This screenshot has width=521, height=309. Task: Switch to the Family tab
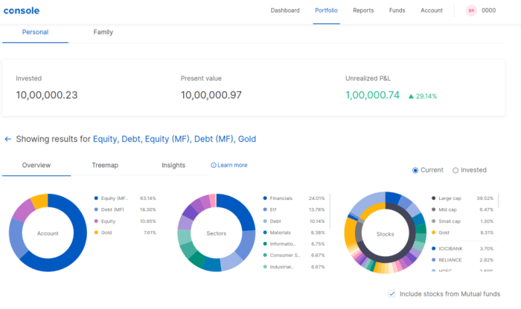[103, 32]
